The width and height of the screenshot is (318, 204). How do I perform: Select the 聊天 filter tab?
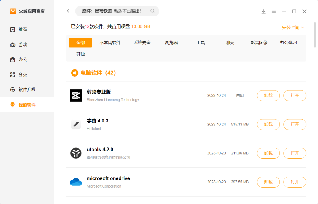(230, 43)
